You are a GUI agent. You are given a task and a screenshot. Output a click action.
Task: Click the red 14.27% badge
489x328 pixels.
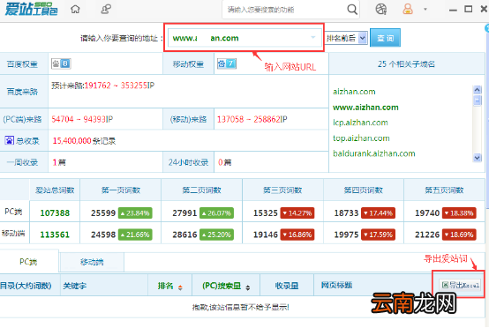297,213
